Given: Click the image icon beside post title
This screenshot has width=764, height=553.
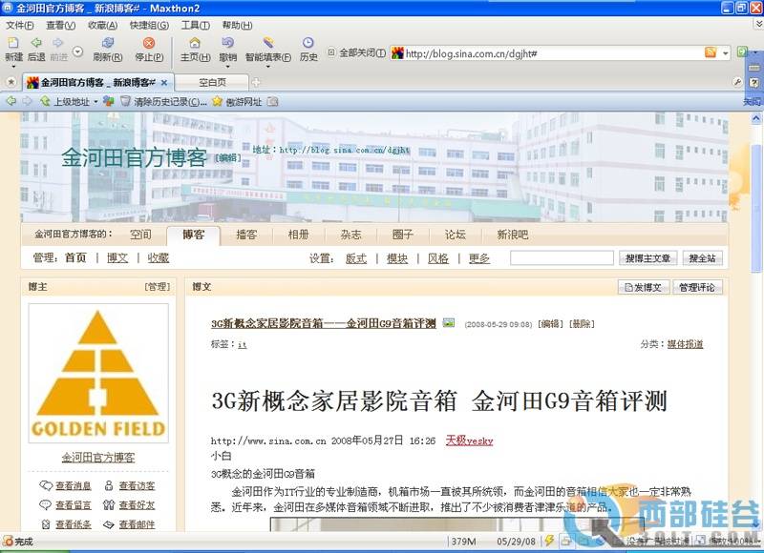Looking at the screenshot, I should [449, 322].
